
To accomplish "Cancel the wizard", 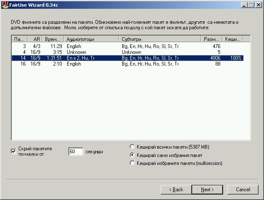I will [x=243, y=190].
